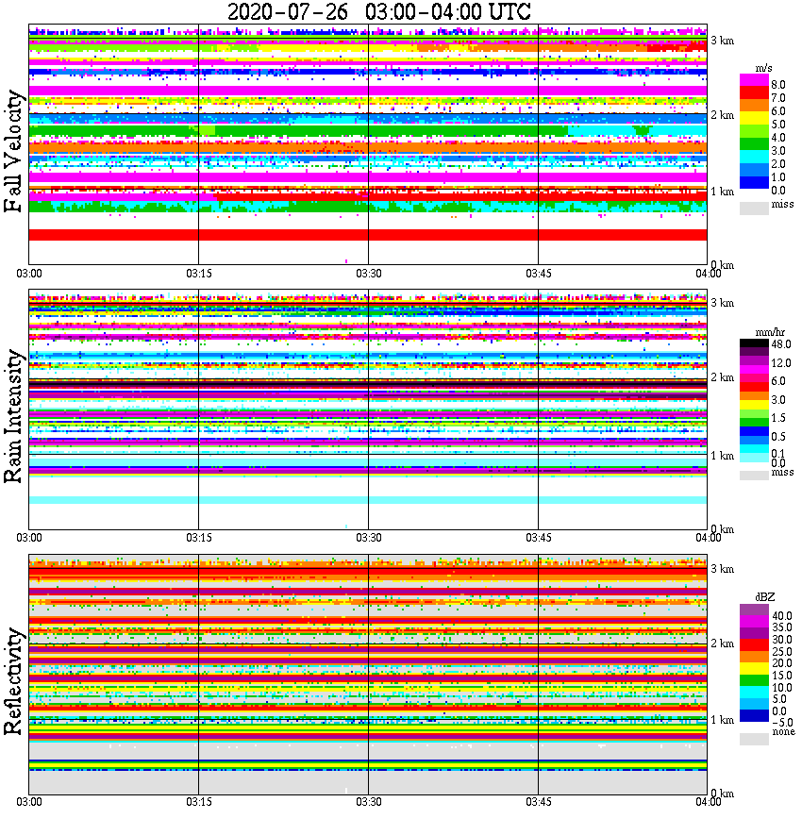Click the 48.0 value in mm/hr legend

click(x=781, y=344)
